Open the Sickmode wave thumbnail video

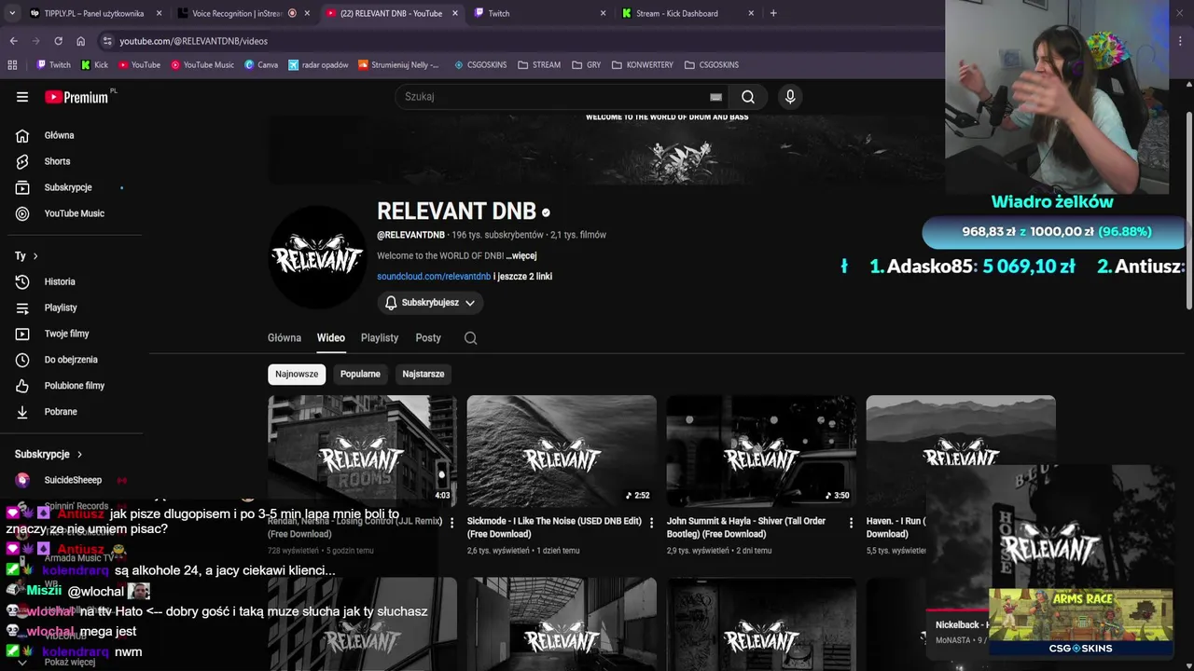(x=562, y=451)
